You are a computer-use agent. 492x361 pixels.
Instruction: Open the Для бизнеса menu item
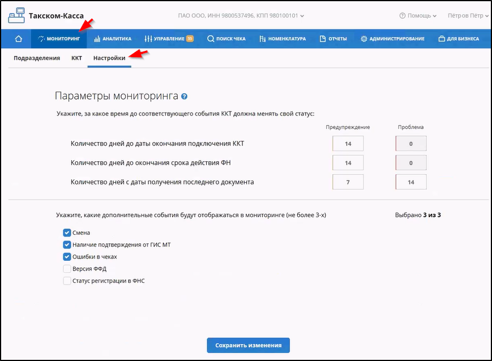click(x=459, y=38)
